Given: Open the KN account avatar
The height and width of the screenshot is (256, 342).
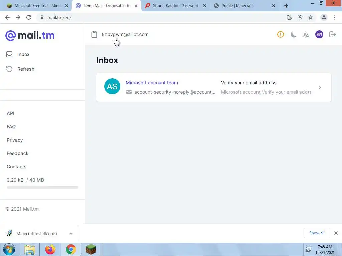Looking at the screenshot, I should pos(319,34).
